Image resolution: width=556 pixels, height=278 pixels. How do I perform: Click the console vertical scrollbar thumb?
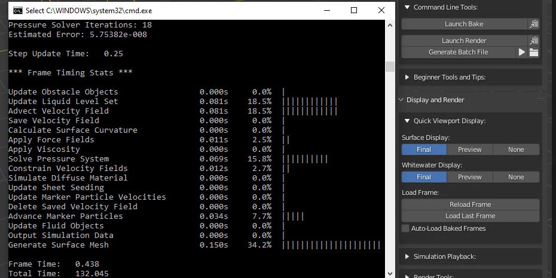pyautogui.click(x=390, y=66)
